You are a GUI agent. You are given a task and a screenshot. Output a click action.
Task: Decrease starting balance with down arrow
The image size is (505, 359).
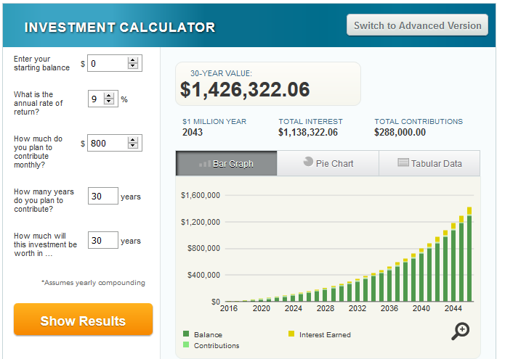click(x=132, y=67)
